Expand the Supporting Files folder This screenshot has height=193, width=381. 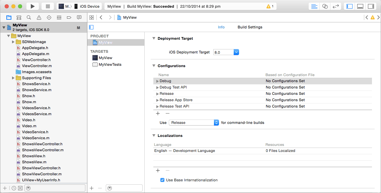(x=13, y=78)
